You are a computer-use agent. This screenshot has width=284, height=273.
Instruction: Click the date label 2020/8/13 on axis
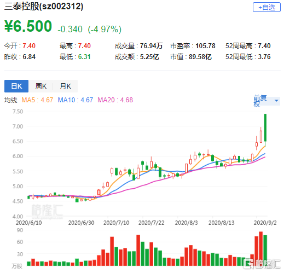pos(221,223)
